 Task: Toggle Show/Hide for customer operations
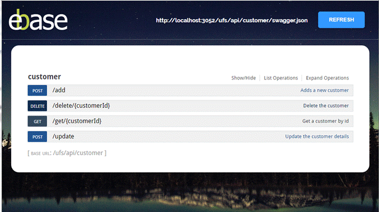click(244, 78)
